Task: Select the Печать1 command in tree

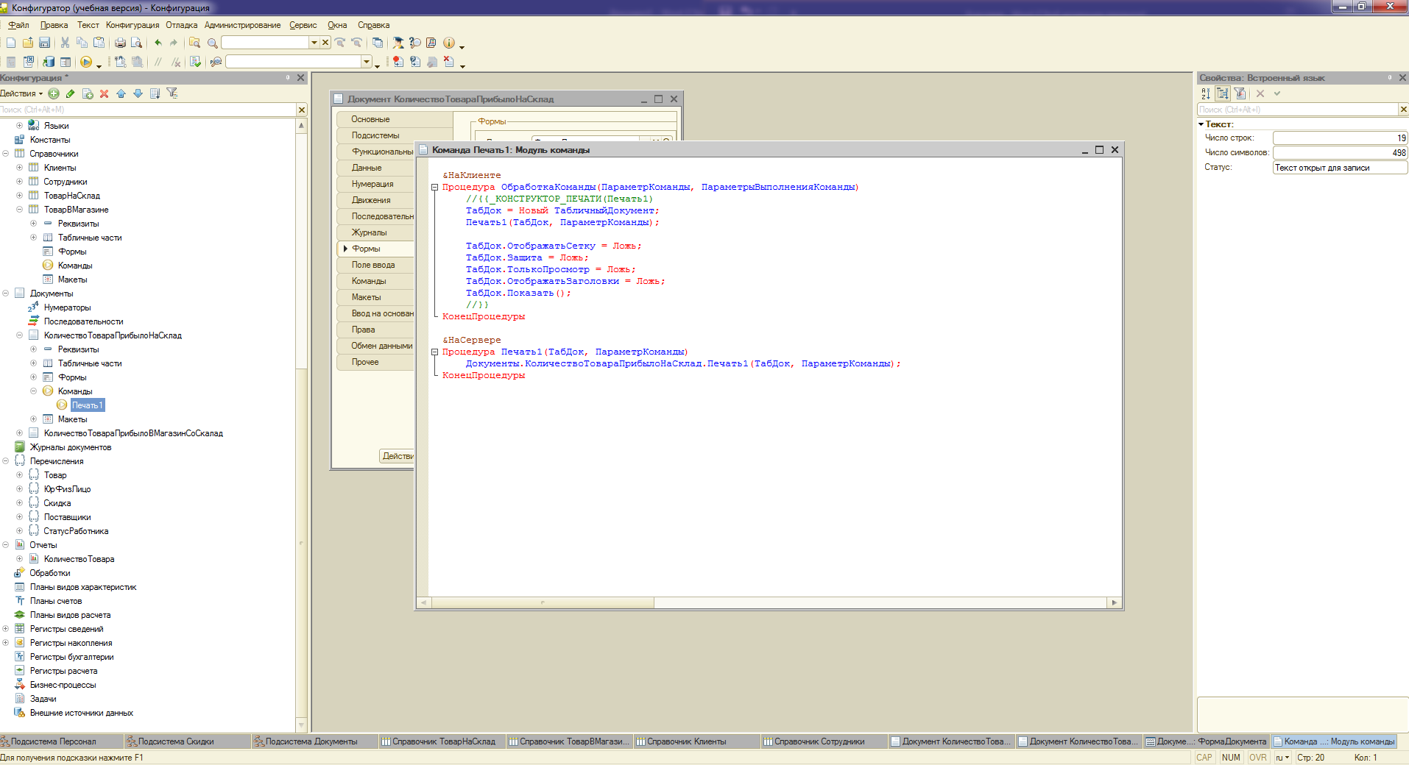Action: click(87, 405)
